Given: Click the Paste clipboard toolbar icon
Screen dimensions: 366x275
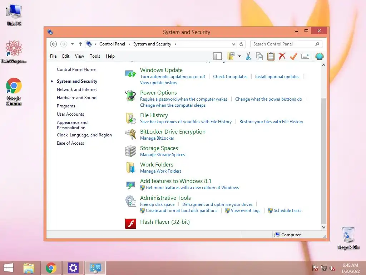Looking at the screenshot, I should 271,56.
